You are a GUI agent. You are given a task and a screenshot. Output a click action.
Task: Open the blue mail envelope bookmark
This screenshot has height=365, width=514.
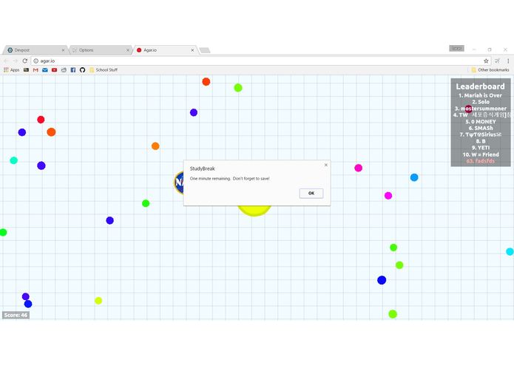point(45,69)
